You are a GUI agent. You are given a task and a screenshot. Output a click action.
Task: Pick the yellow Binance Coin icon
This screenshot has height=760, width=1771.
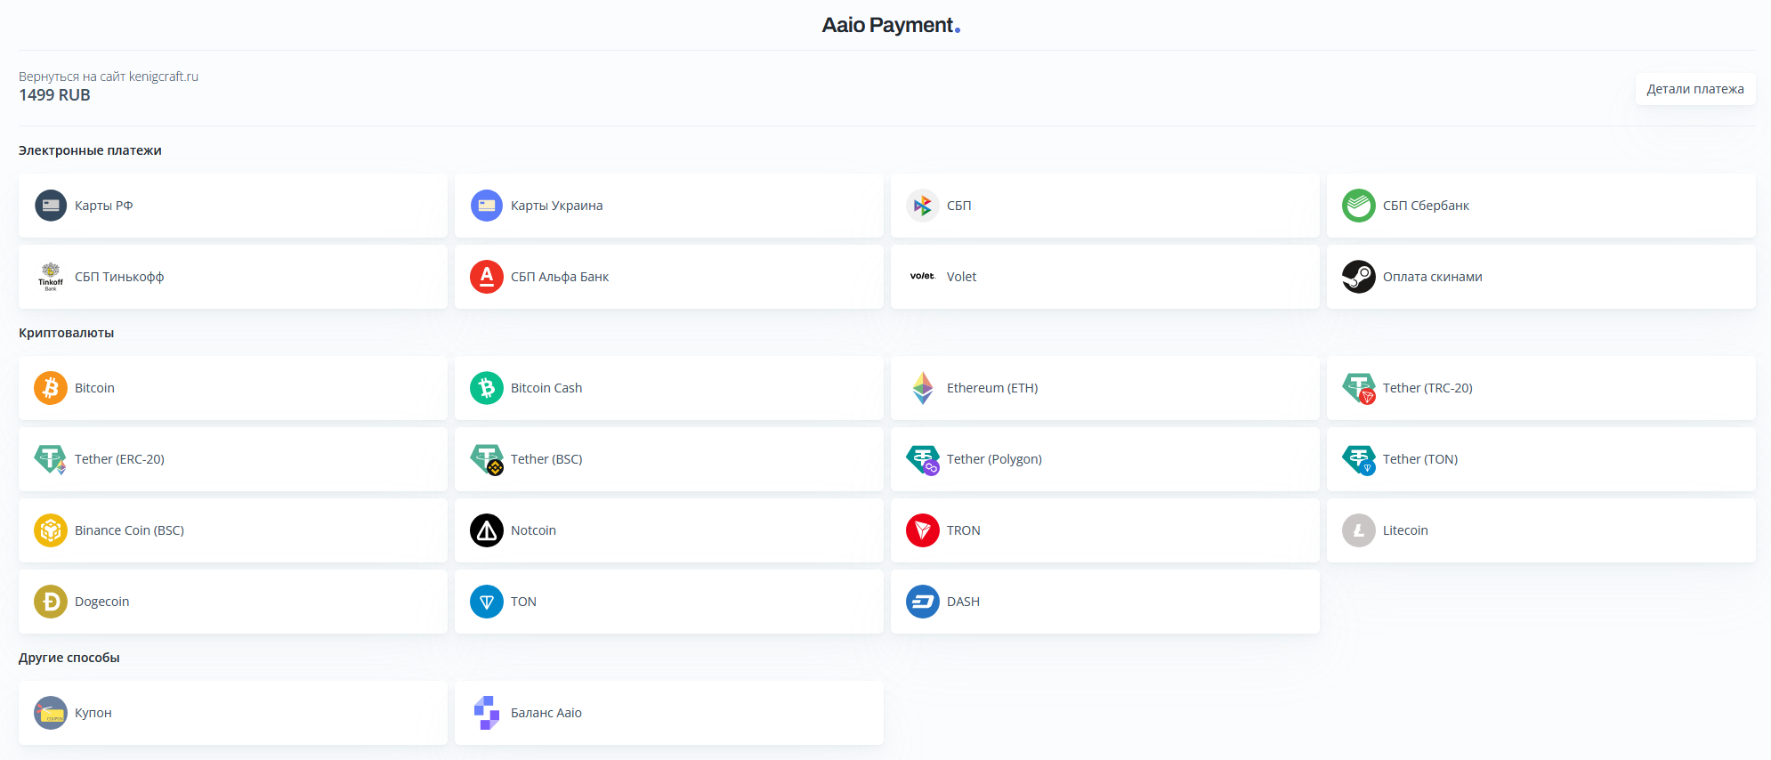51,530
